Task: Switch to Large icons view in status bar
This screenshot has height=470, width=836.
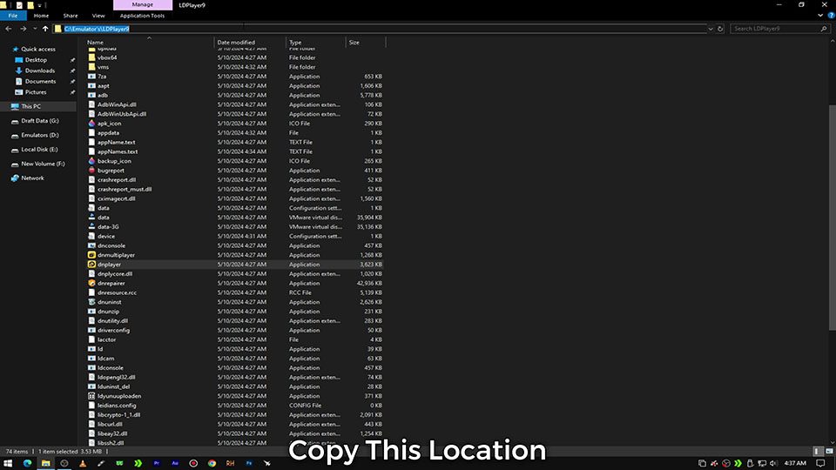Action: [x=829, y=452]
